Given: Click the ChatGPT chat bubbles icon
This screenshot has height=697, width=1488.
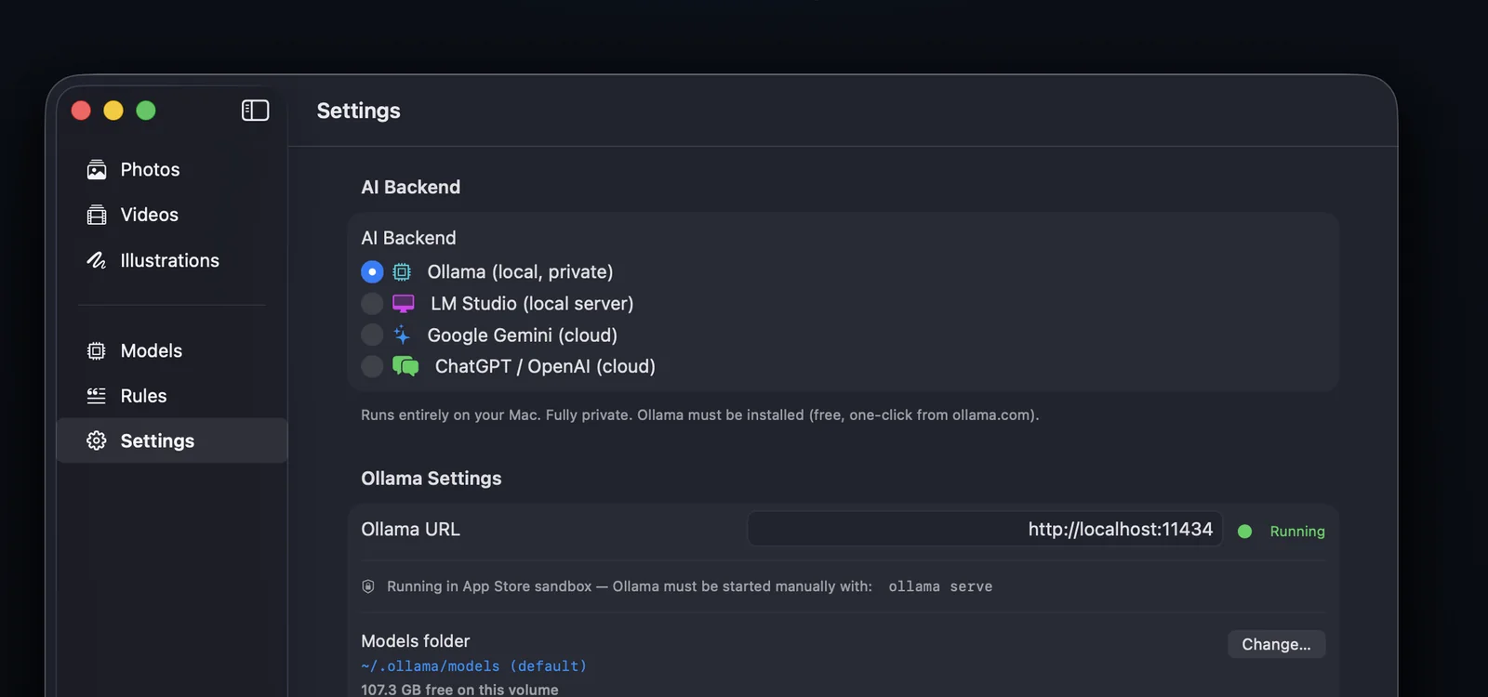Looking at the screenshot, I should coord(405,366).
